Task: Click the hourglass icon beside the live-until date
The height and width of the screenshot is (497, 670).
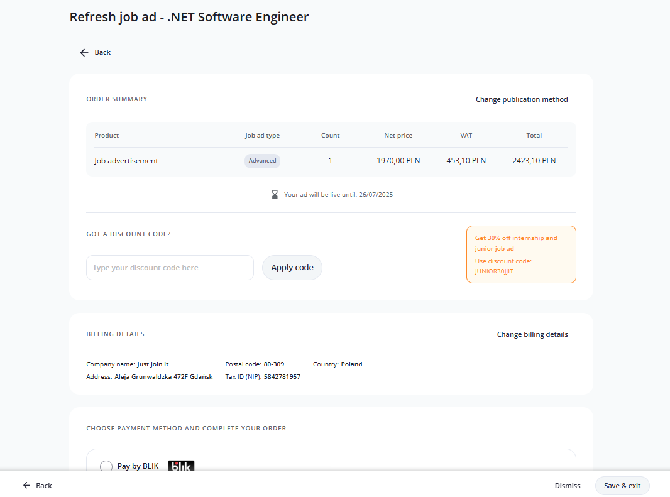Action: coord(275,195)
